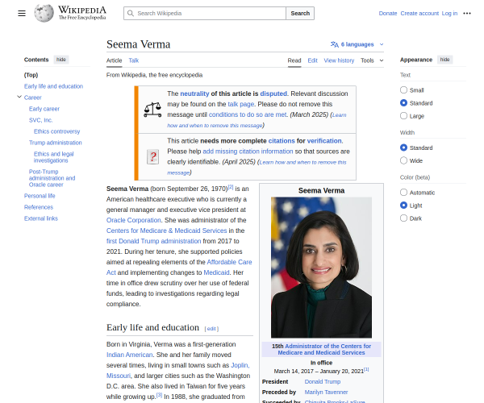Open the first Donald Trump administration link
484x403 pixels.
tap(154, 241)
